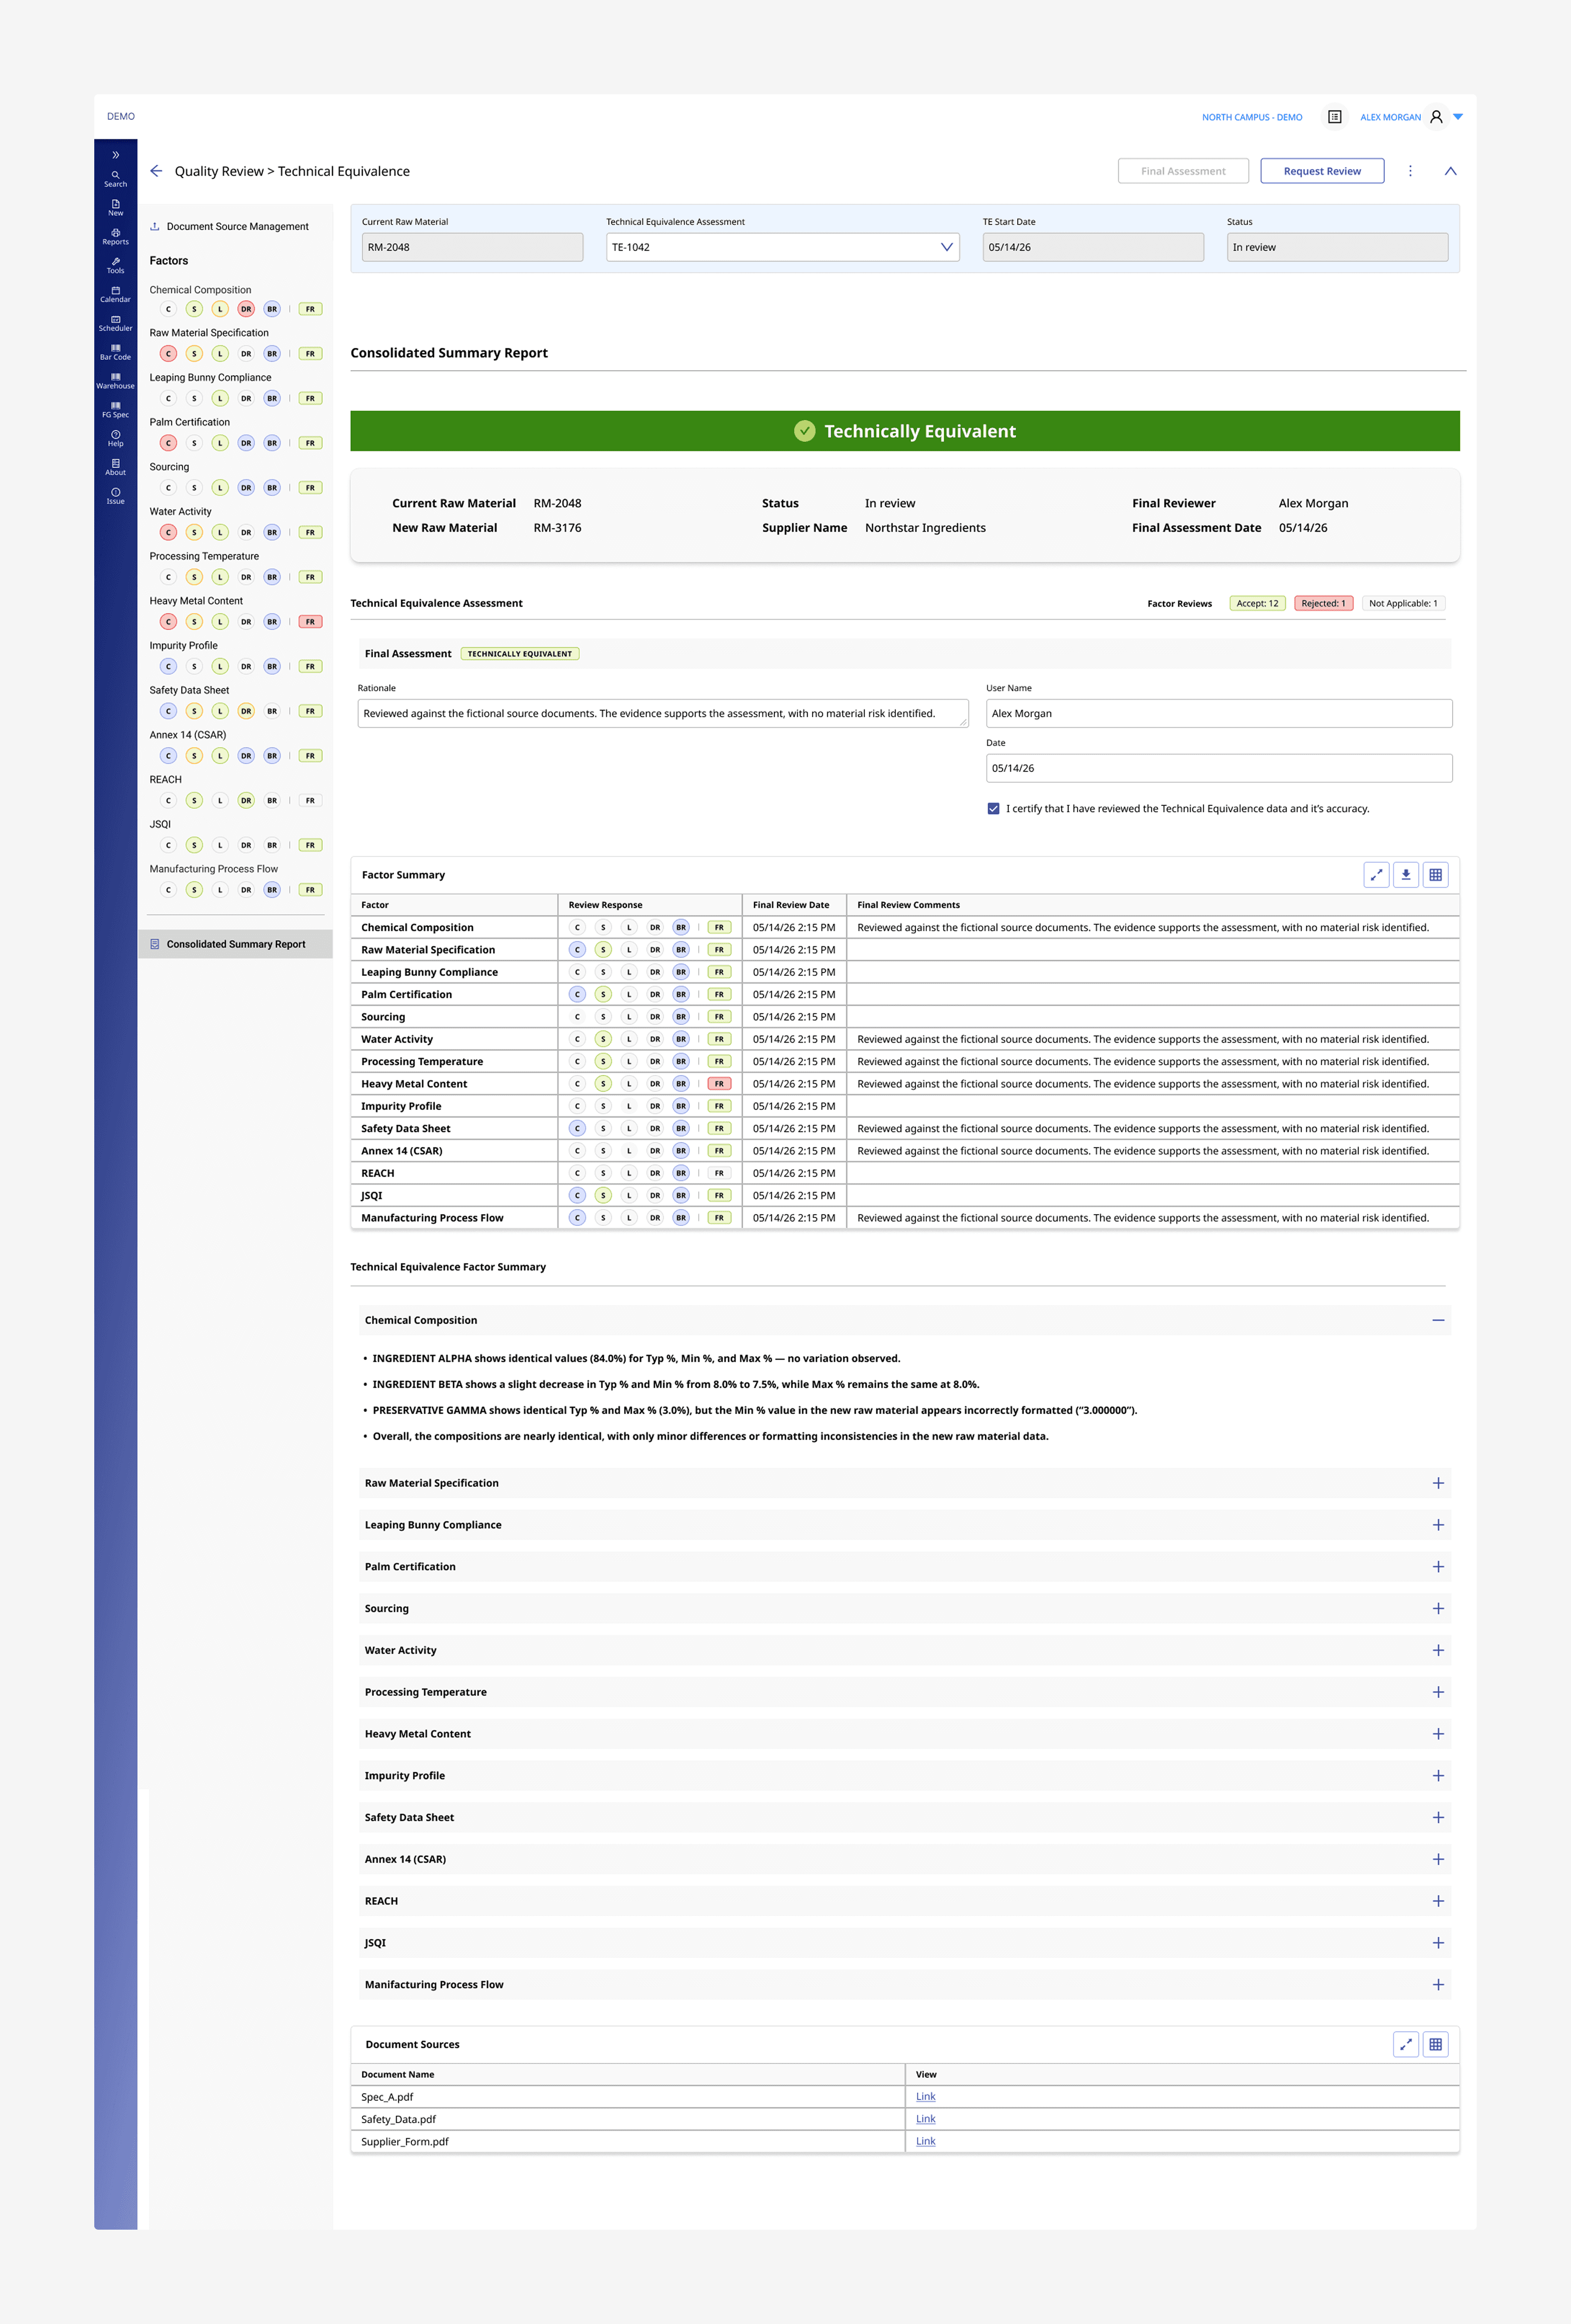
Task: Select Annex 14 (CSAR) in the Factors list
Action: 188,735
